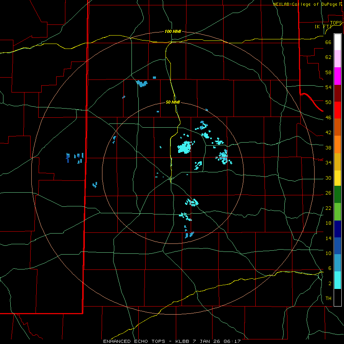This screenshot has width=344, height=344.
Task: Select the 62 legend scale label
Action: tap(328, 57)
